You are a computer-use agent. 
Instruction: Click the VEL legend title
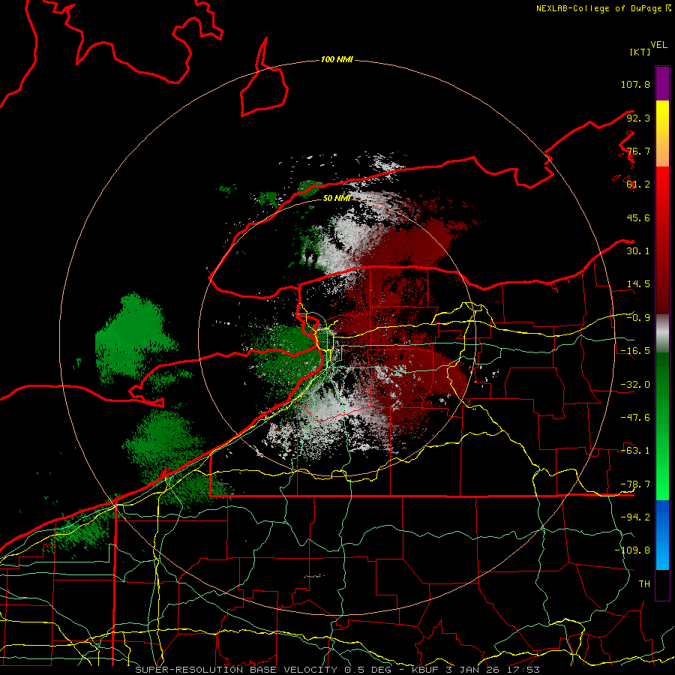point(658,44)
